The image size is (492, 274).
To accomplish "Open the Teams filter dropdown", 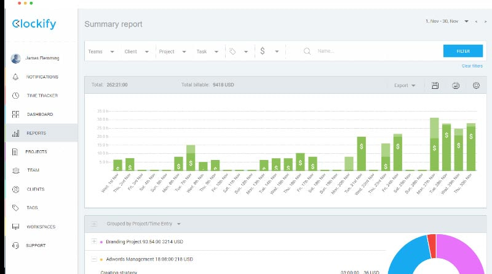I will (x=101, y=51).
